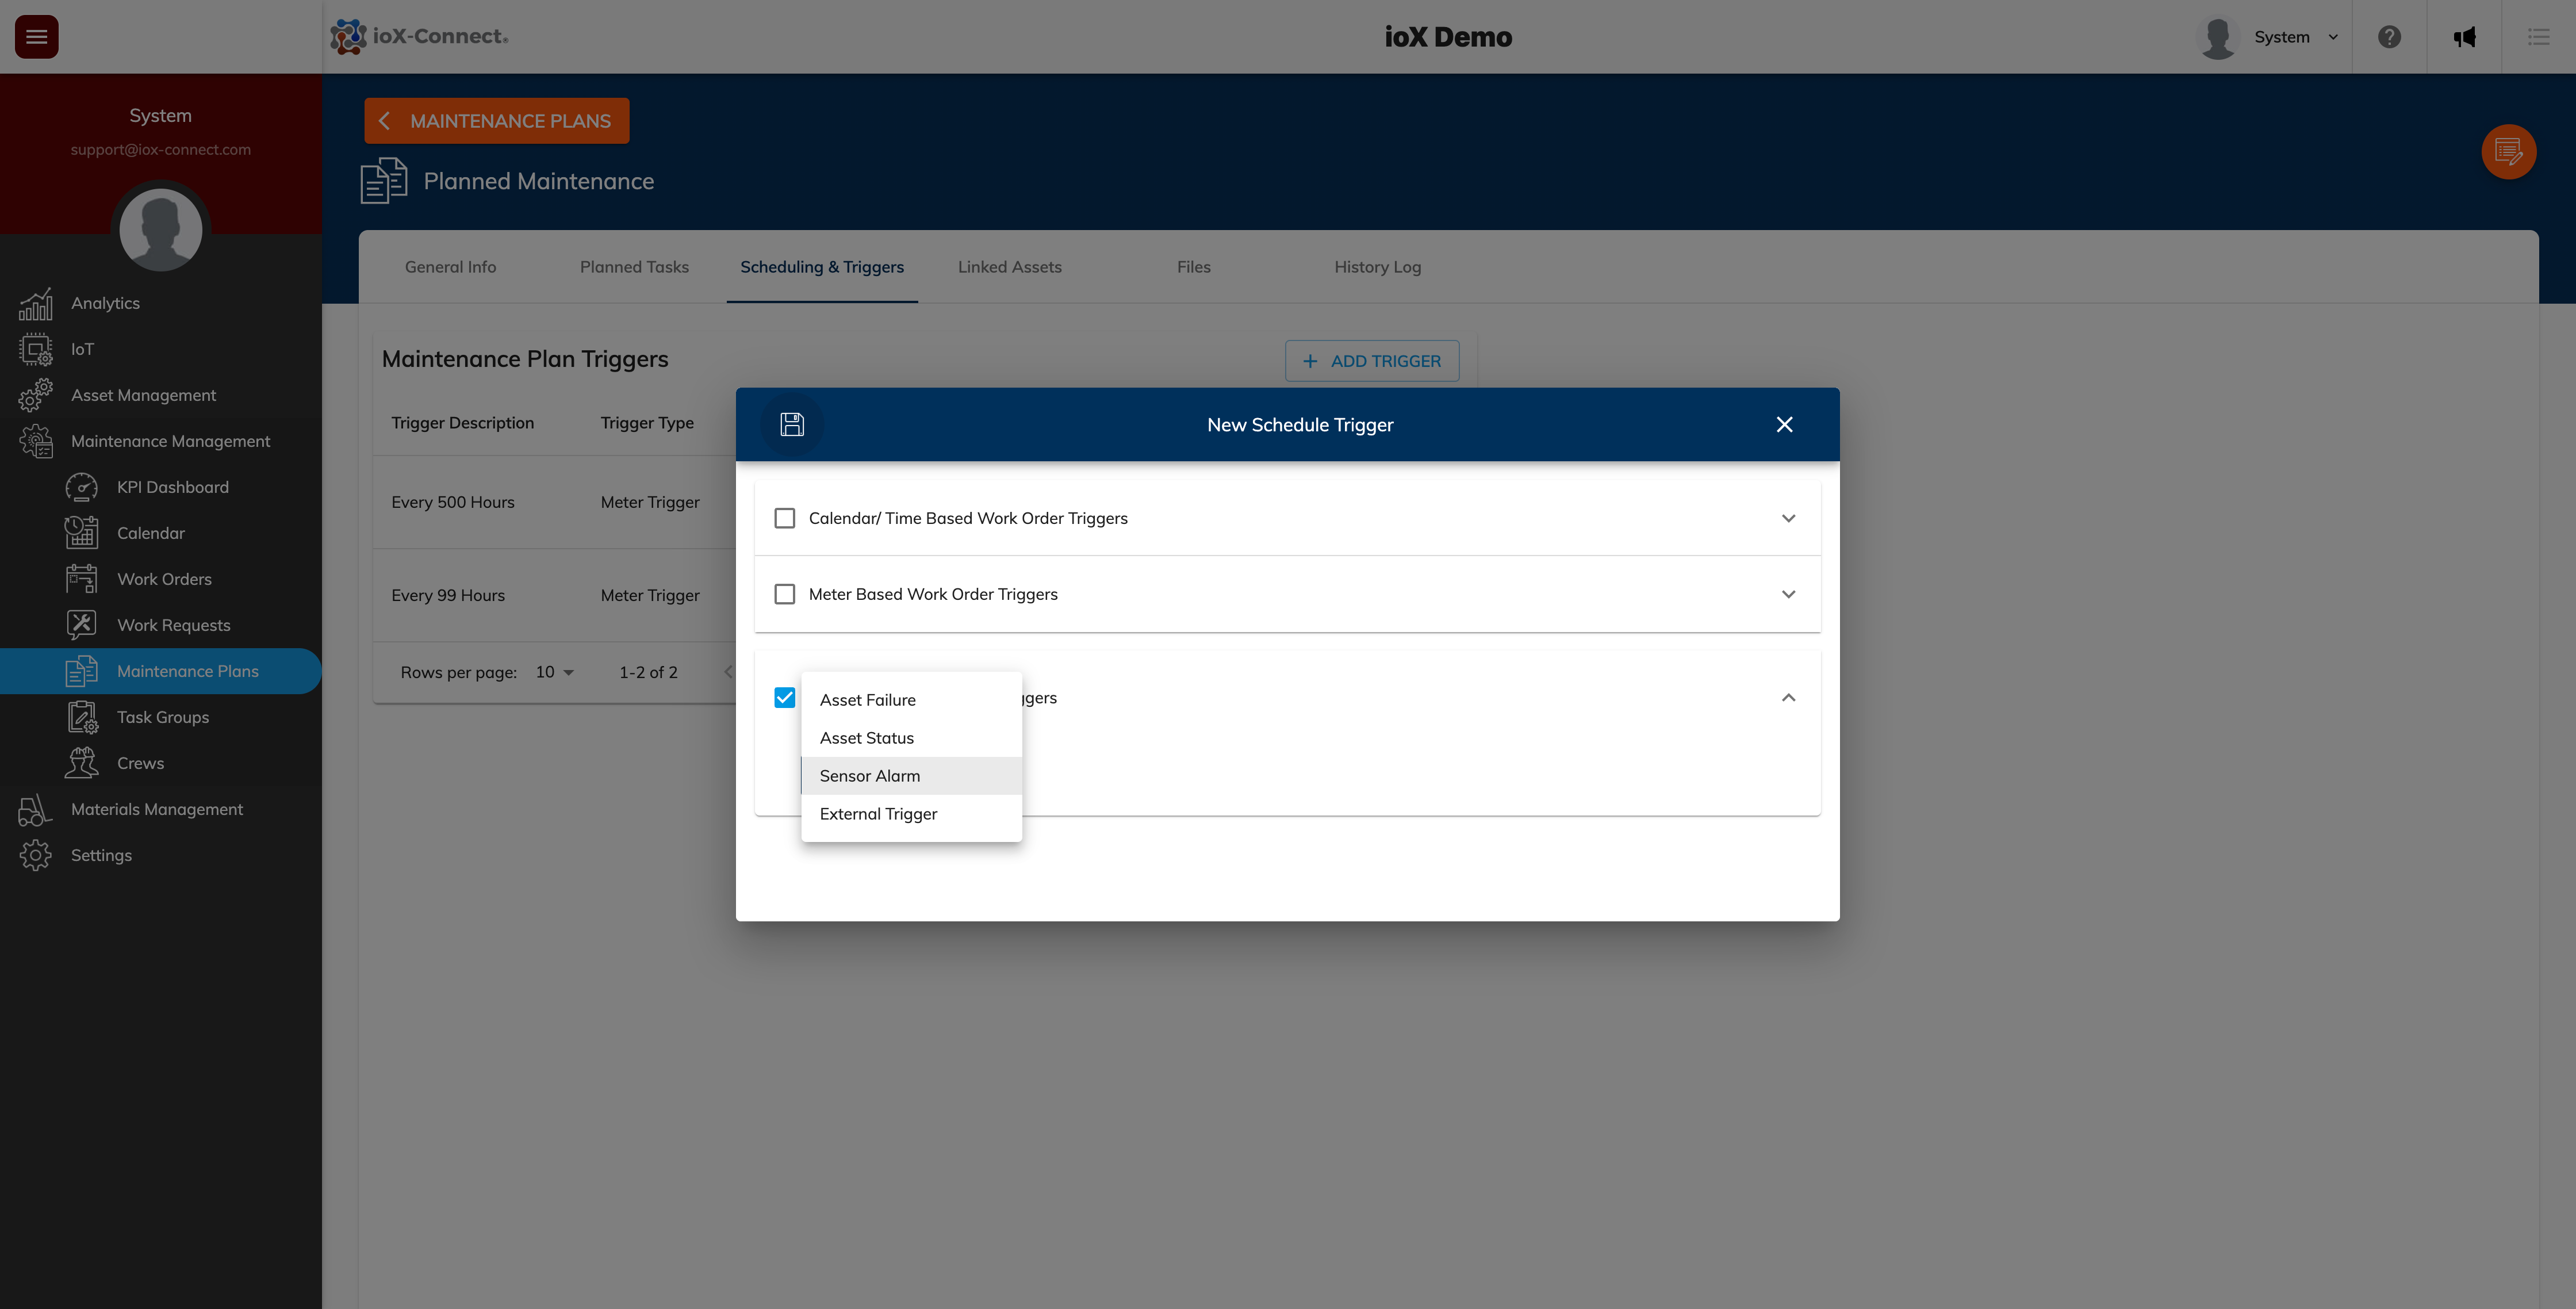Open the History Log tab
Viewport: 2576px width, 1309px height.
pos(1377,266)
